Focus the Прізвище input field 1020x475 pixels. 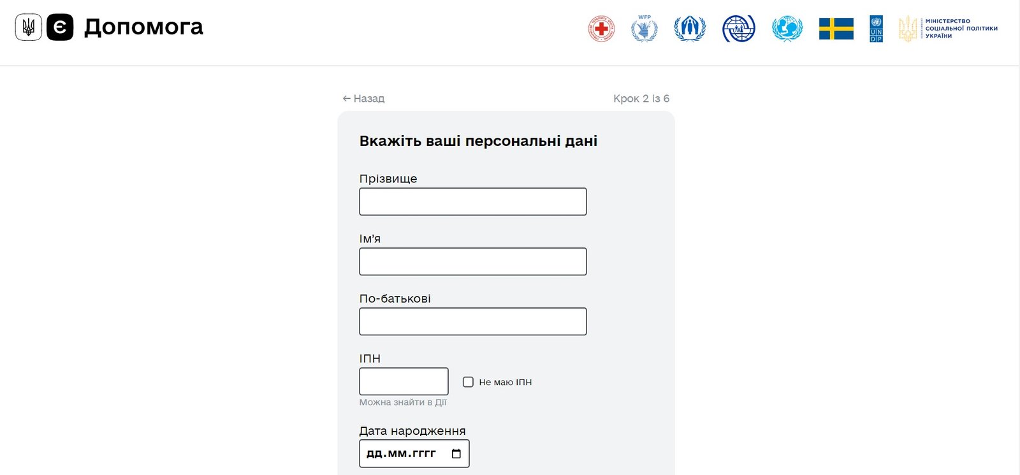click(x=472, y=201)
